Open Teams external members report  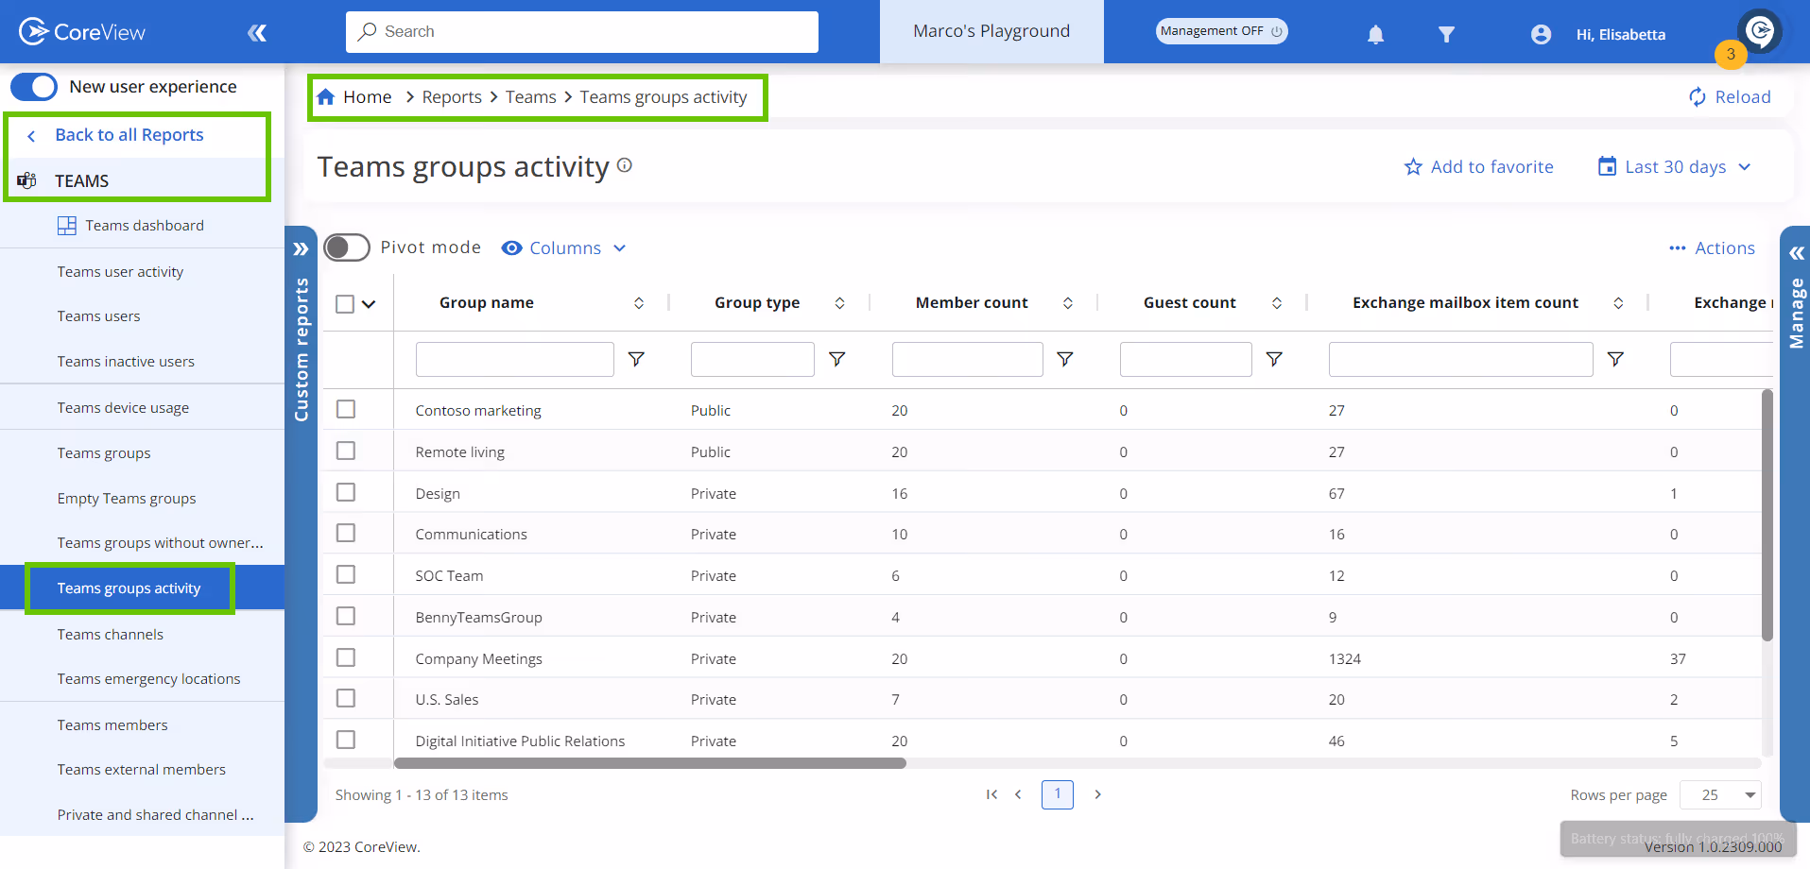(x=141, y=770)
